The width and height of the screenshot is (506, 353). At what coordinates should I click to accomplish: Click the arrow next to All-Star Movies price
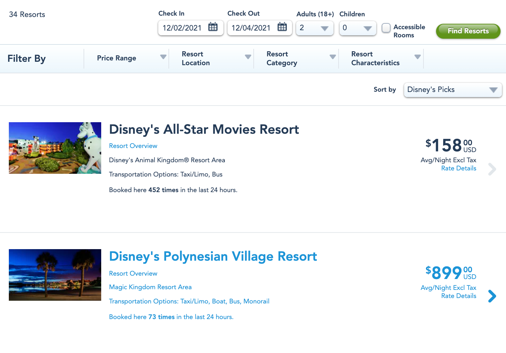coord(492,169)
